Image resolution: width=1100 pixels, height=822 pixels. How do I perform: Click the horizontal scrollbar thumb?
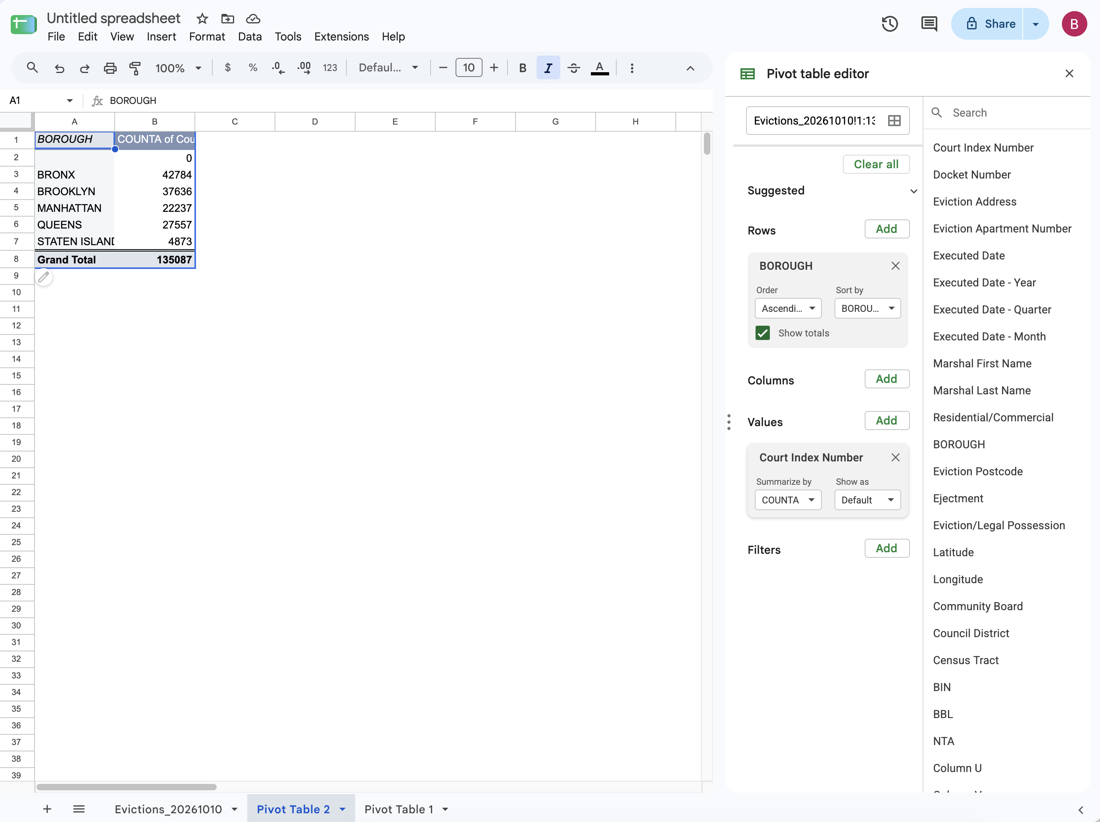click(126, 787)
